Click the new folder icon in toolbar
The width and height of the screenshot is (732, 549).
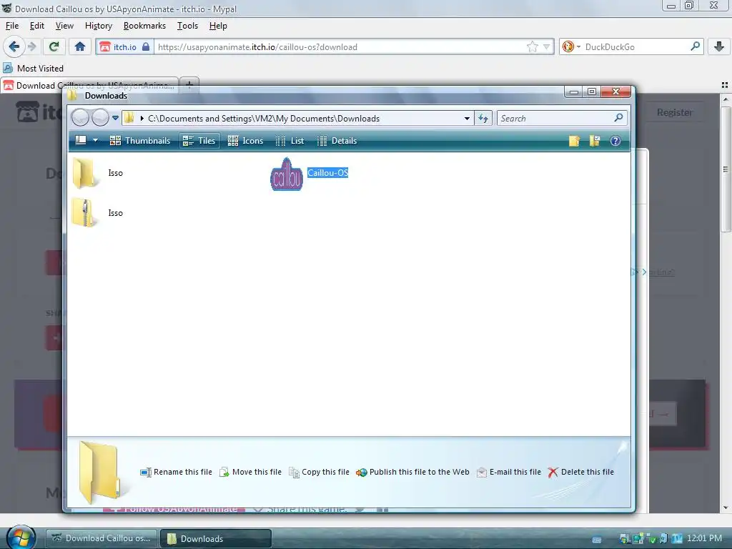point(574,141)
